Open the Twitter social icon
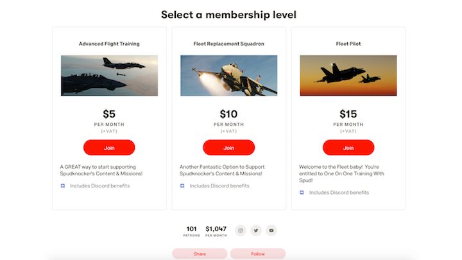Screen dimensions: 462x260 pos(256,230)
